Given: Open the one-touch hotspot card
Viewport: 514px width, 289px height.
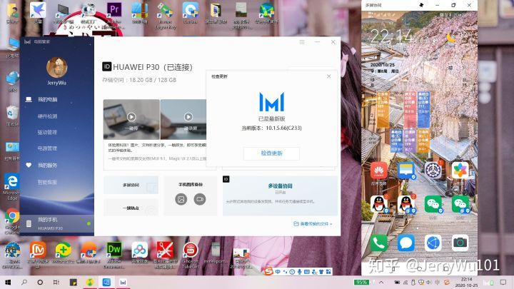Looking at the screenshot, I should click(131, 208).
